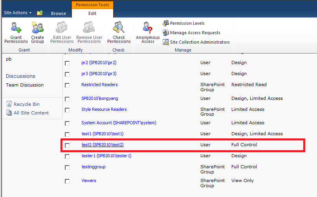317x197 pixels.
Task: Open the Style Resource Readers link
Action: (104, 109)
